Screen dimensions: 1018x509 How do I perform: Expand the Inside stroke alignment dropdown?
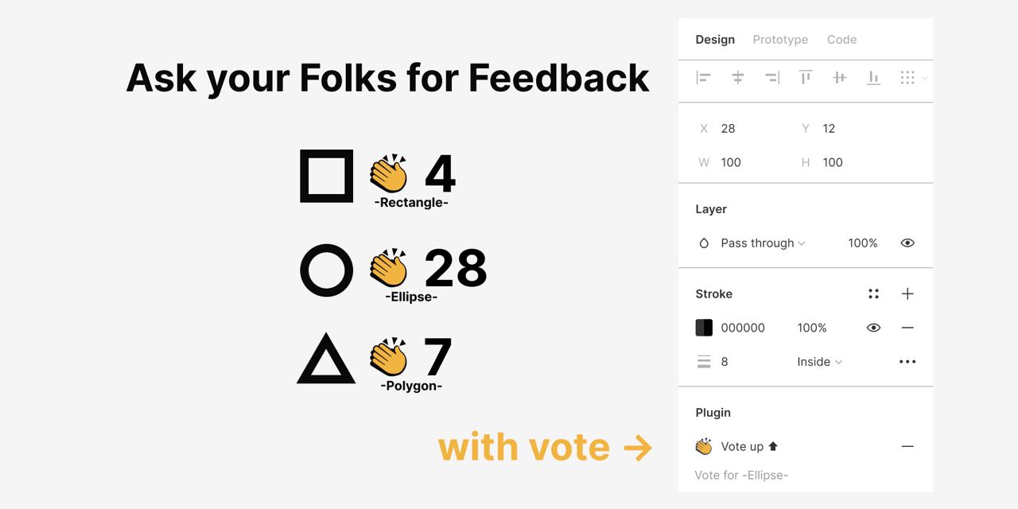[x=819, y=361]
